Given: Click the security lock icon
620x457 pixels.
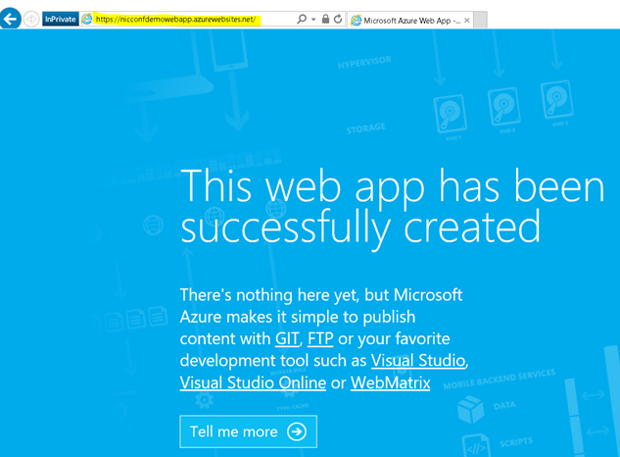Looking at the screenshot, I should click(325, 19).
